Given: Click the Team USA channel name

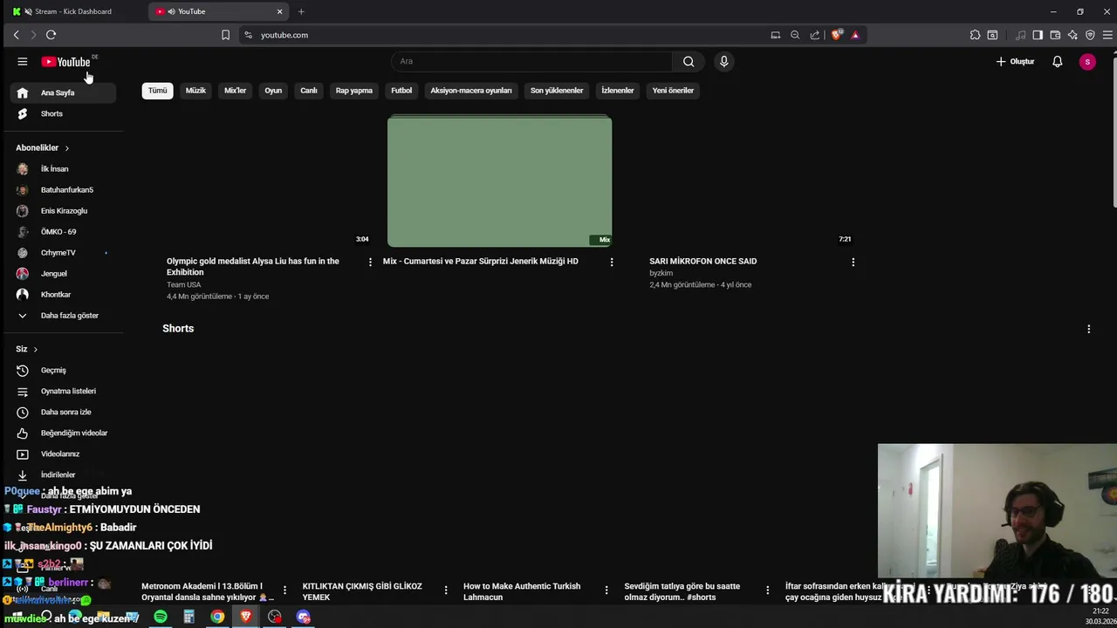Looking at the screenshot, I should pos(183,284).
